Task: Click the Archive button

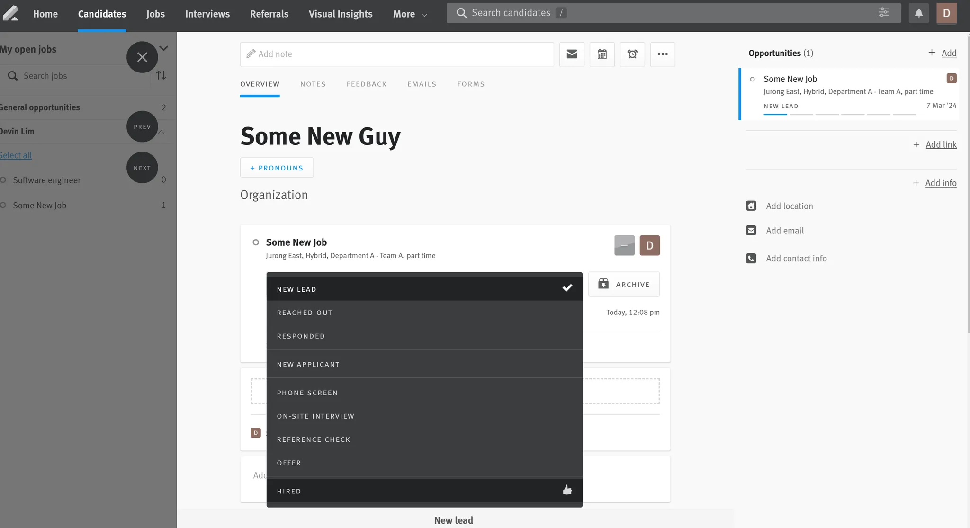Action: click(624, 284)
